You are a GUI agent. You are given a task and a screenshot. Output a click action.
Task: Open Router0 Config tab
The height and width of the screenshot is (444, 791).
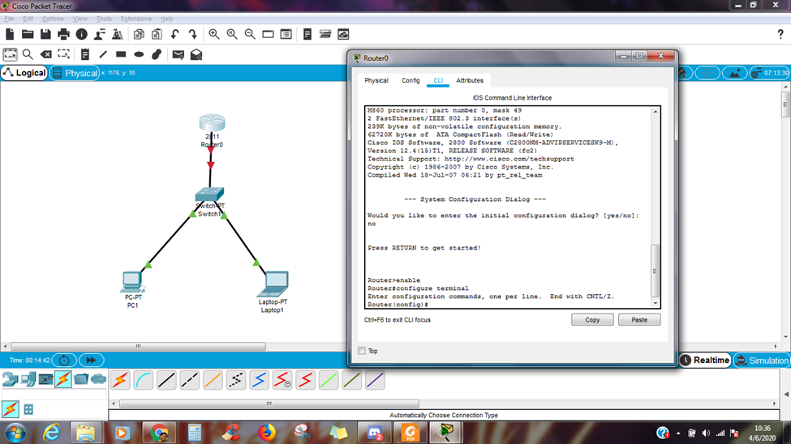(411, 81)
